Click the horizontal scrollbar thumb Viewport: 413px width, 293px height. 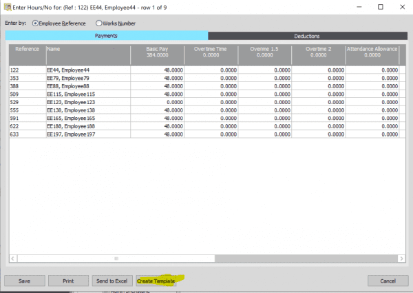pyautogui.click(x=116, y=259)
